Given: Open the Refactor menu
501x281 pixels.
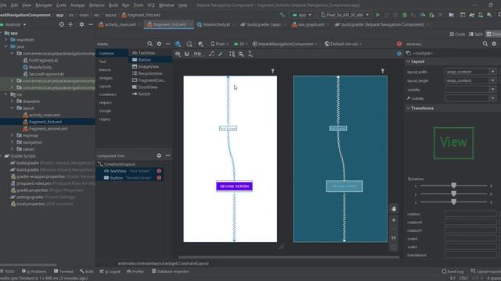Looking at the screenshot, I should [x=97, y=5].
